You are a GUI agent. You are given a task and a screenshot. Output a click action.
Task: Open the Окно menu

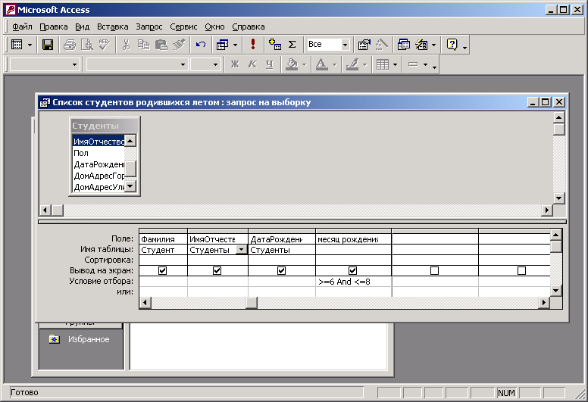214,26
